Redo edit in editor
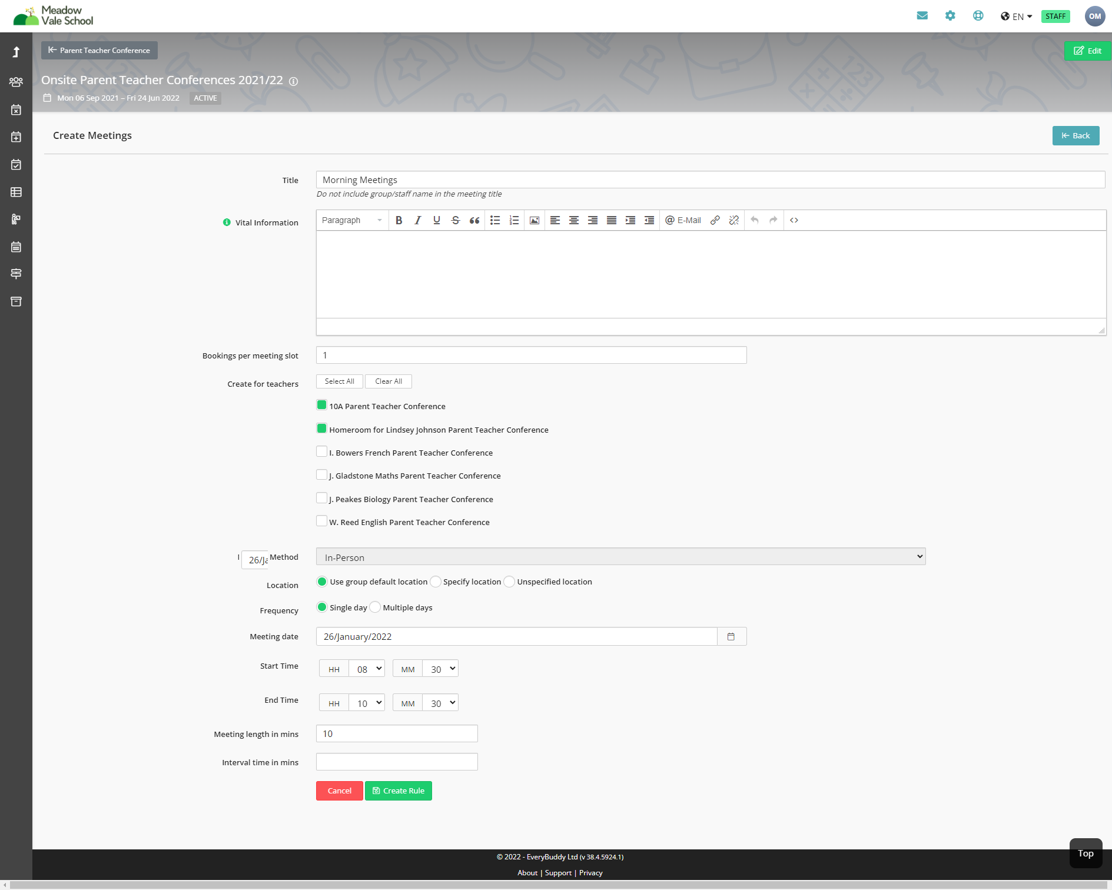 pyautogui.click(x=774, y=220)
